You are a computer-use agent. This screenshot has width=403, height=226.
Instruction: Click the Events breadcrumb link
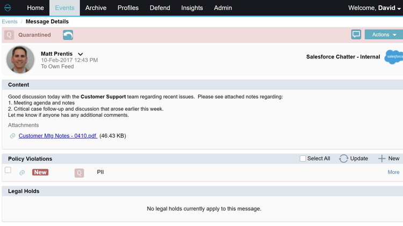point(9,22)
